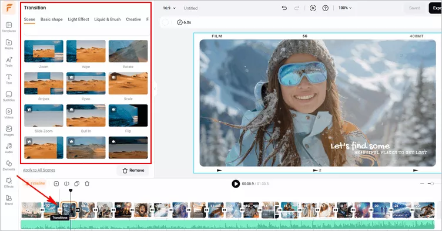
Task: Collapse the Transition panel with the side arrow
Action: pos(155,89)
